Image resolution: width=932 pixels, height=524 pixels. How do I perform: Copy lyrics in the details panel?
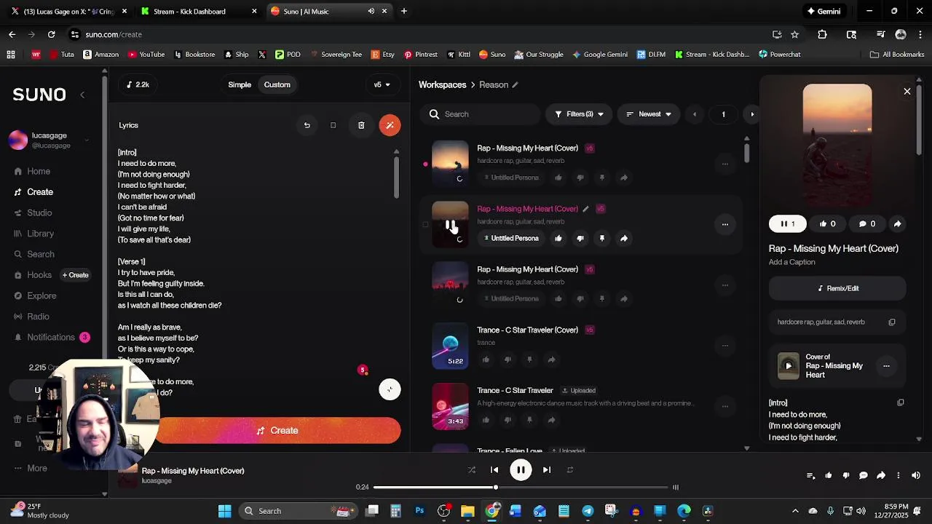[x=901, y=402]
